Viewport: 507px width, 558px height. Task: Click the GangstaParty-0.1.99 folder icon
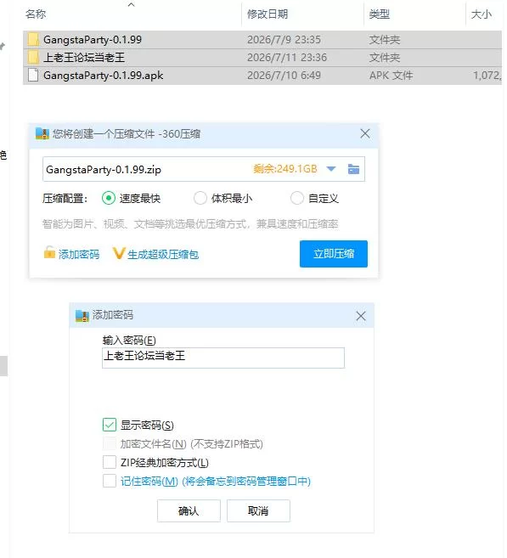click(x=33, y=40)
